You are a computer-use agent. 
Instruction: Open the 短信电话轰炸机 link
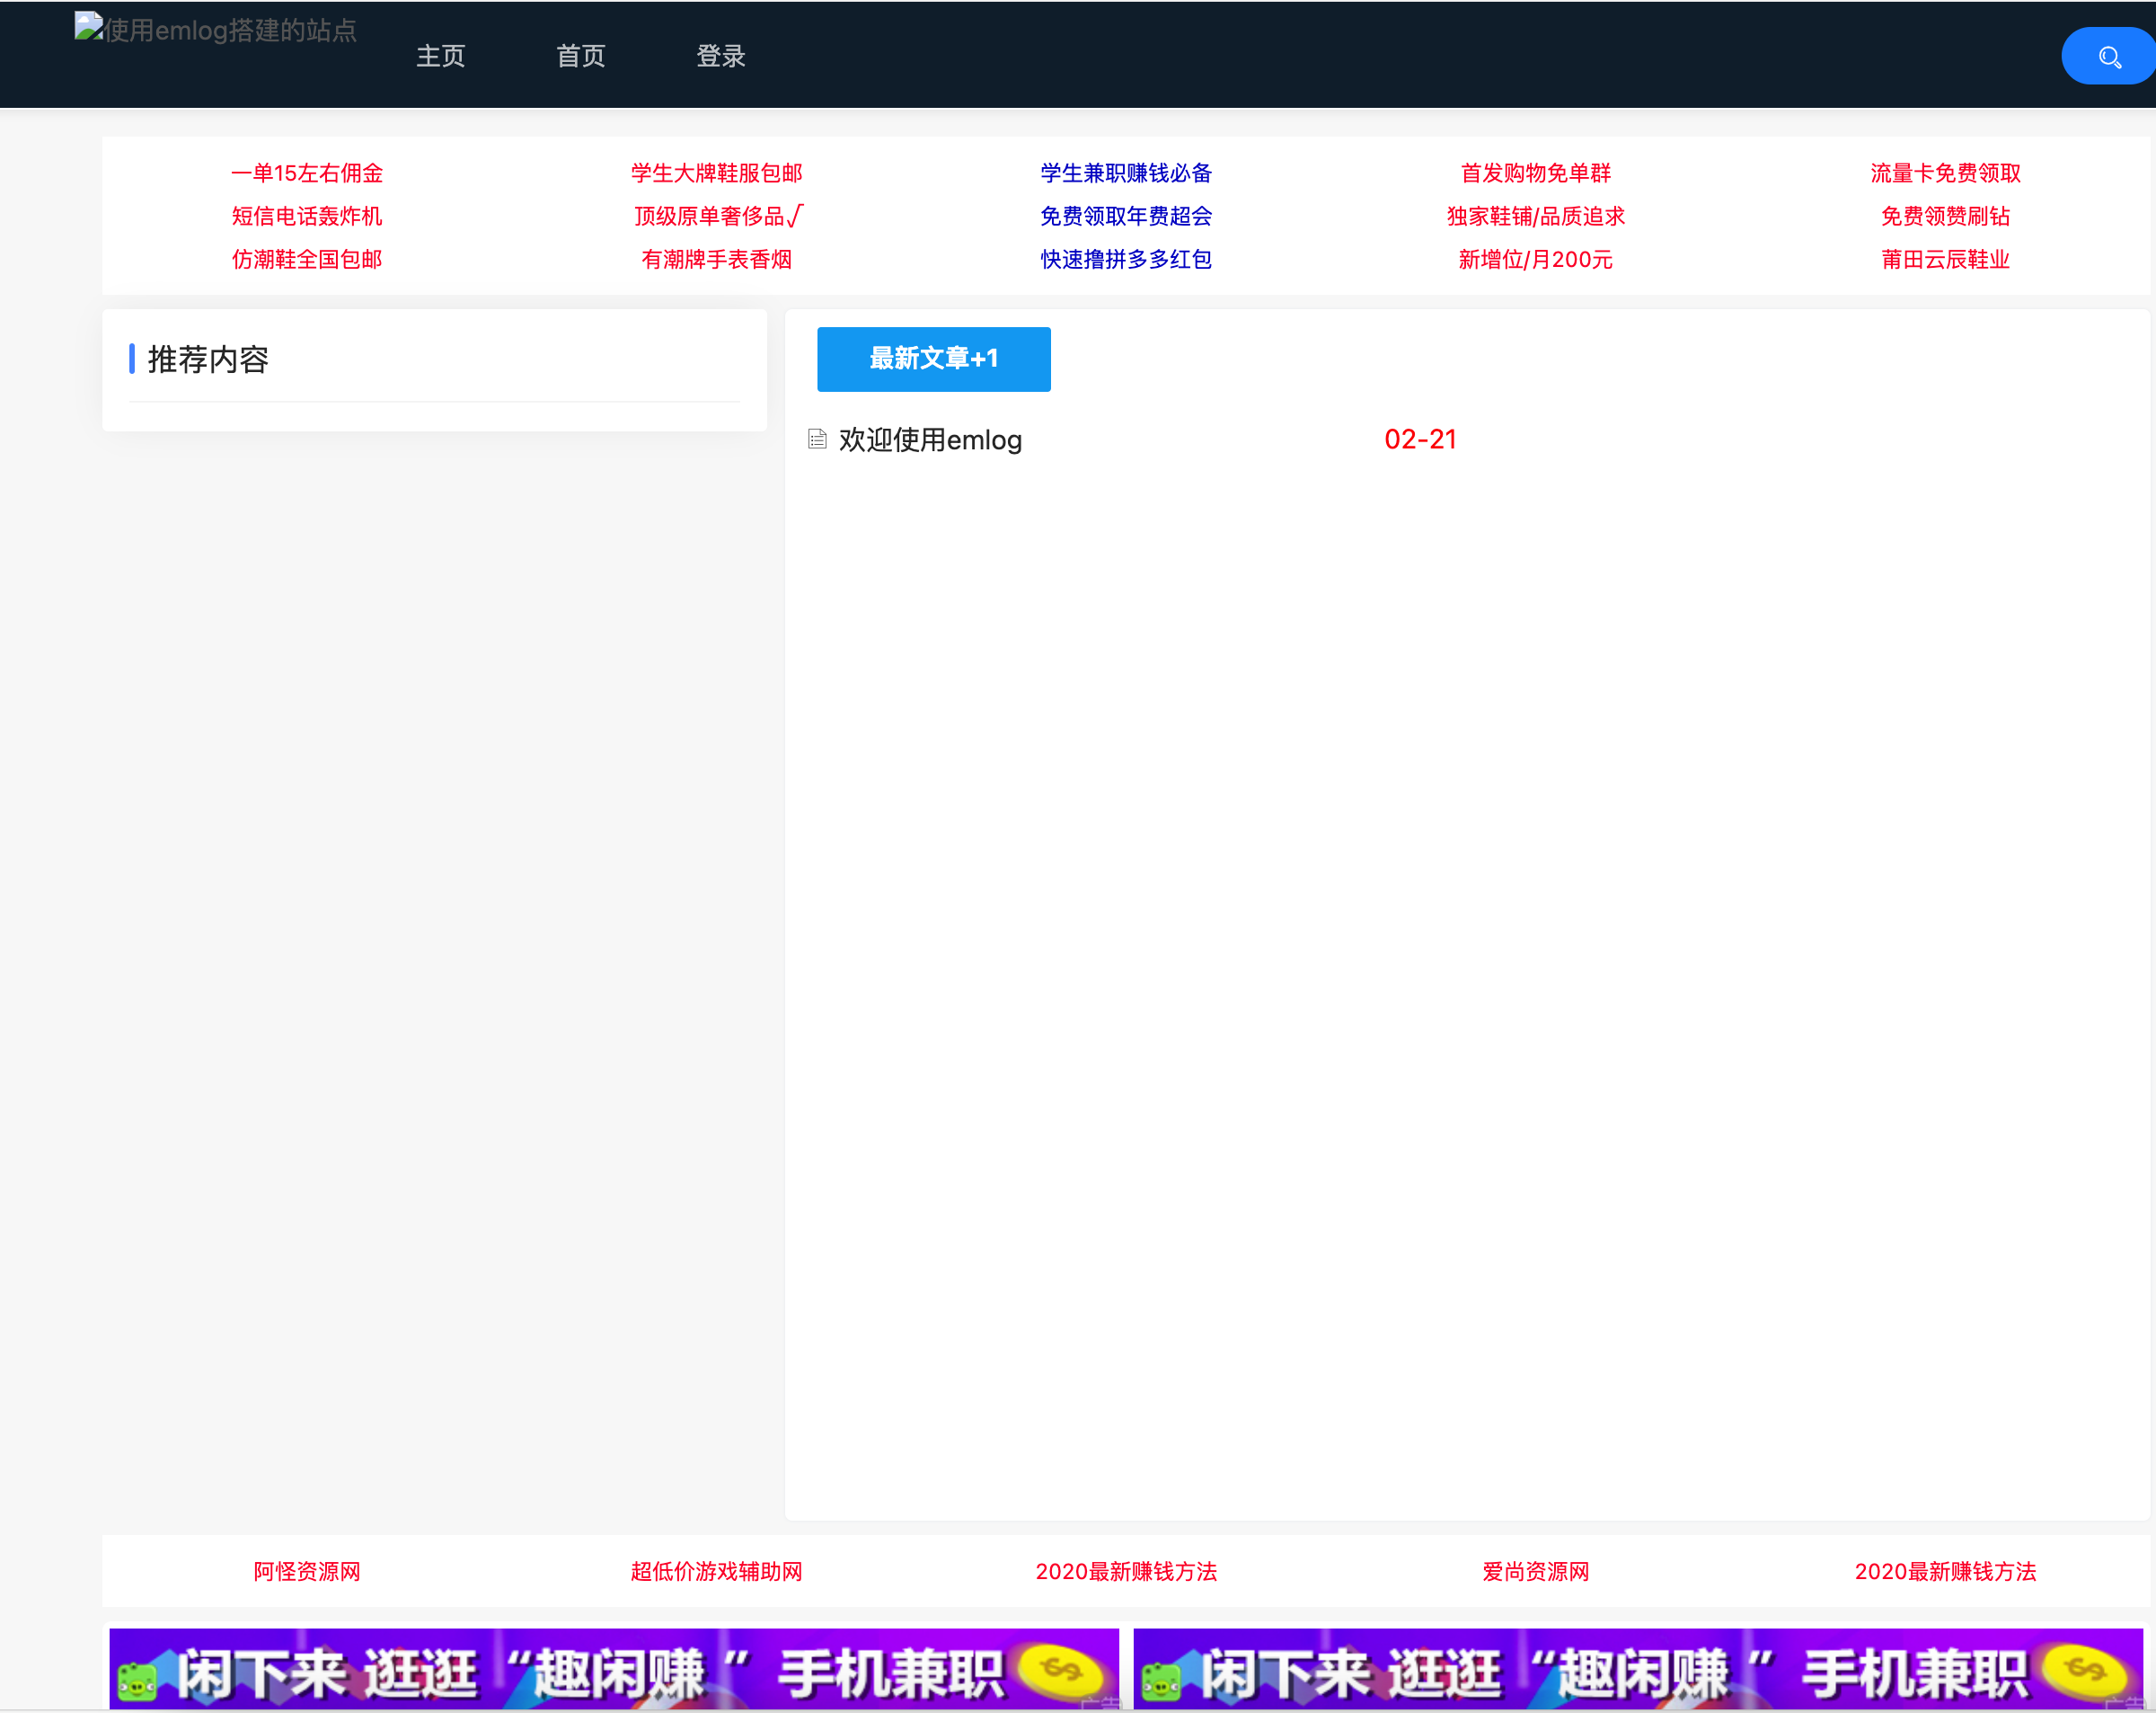click(307, 216)
